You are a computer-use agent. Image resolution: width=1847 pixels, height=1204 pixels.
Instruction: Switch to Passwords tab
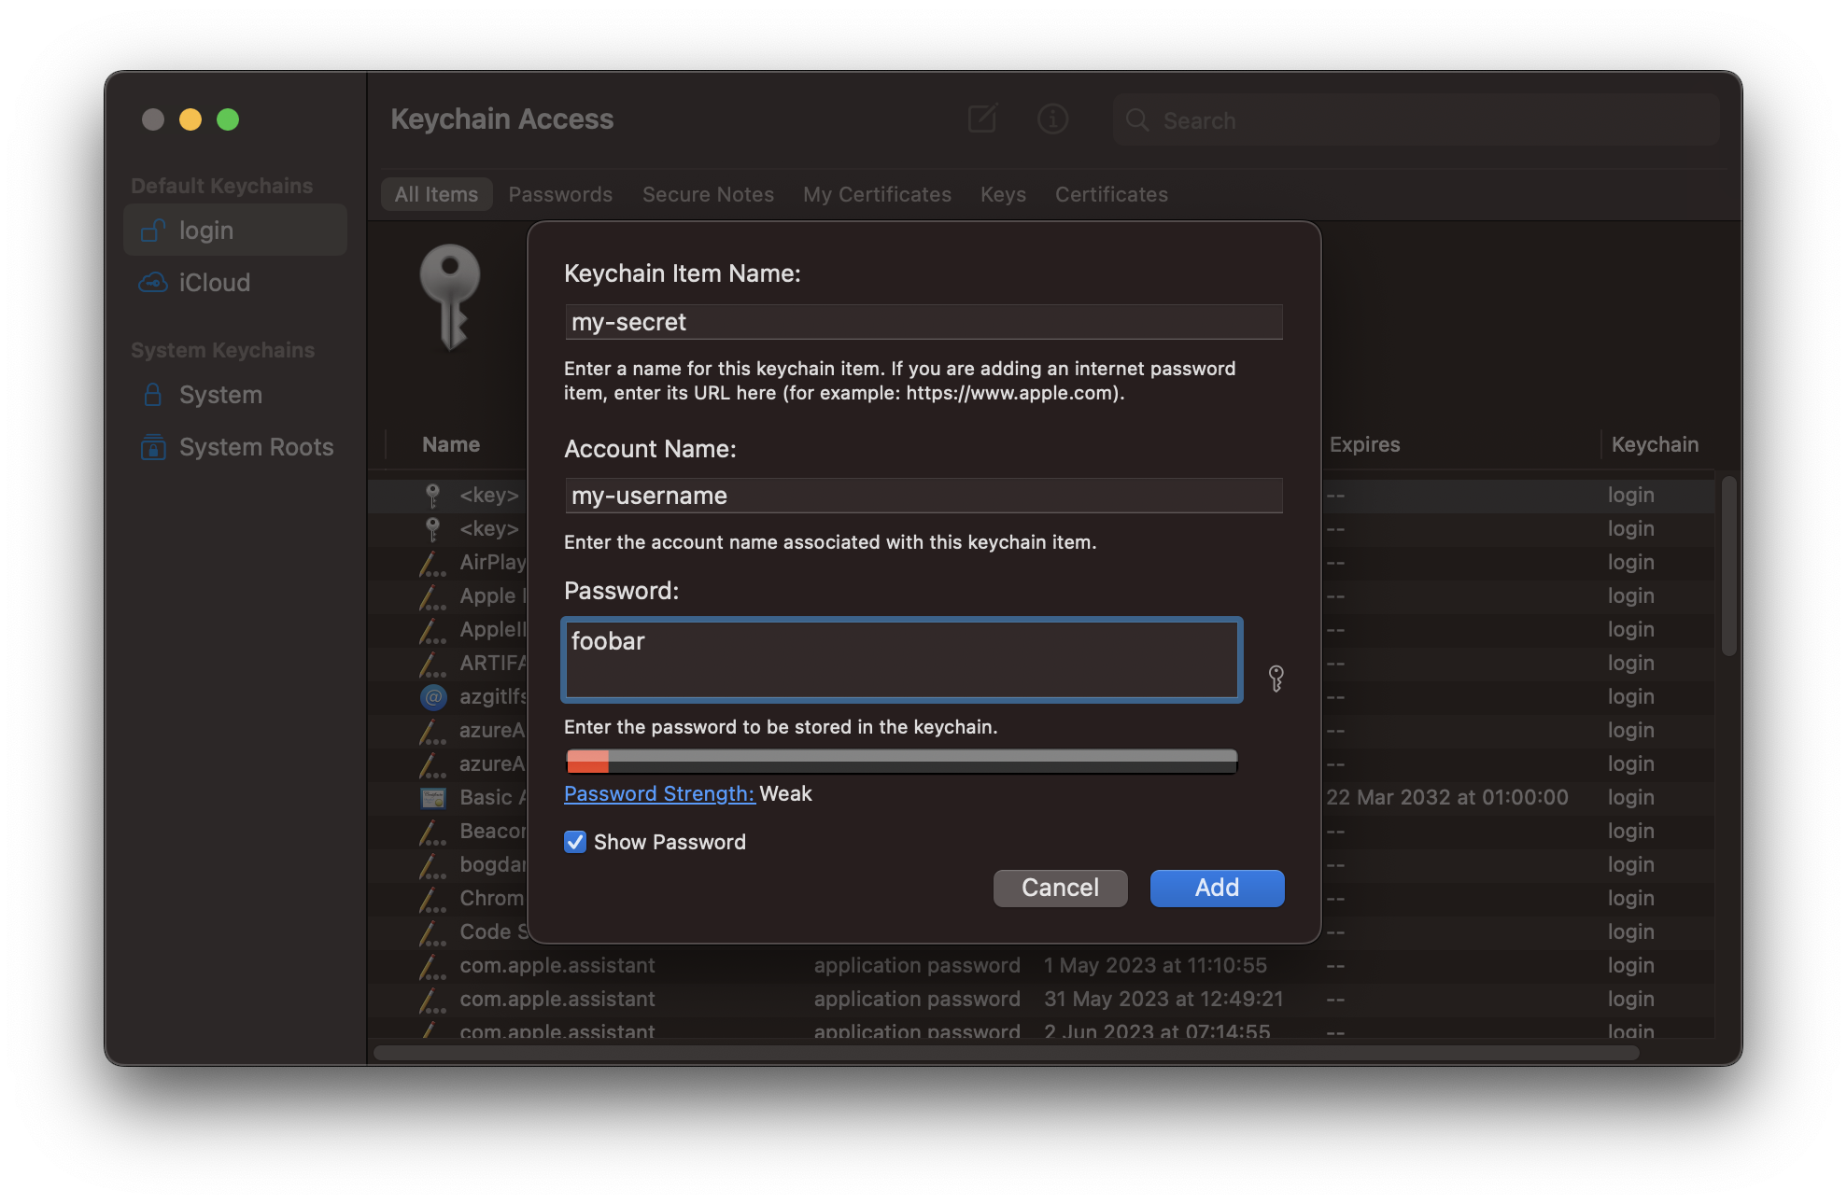[x=560, y=194]
